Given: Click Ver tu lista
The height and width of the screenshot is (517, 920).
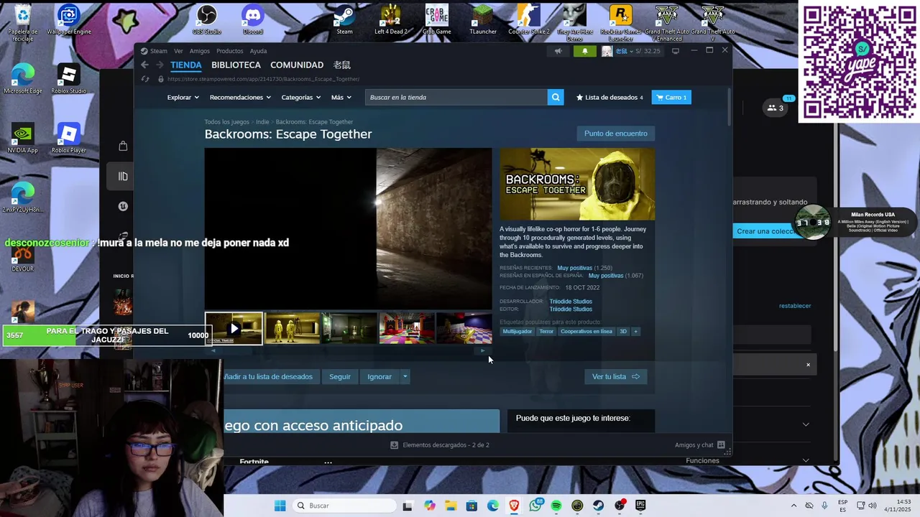Looking at the screenshot, I should coord(616,376).
